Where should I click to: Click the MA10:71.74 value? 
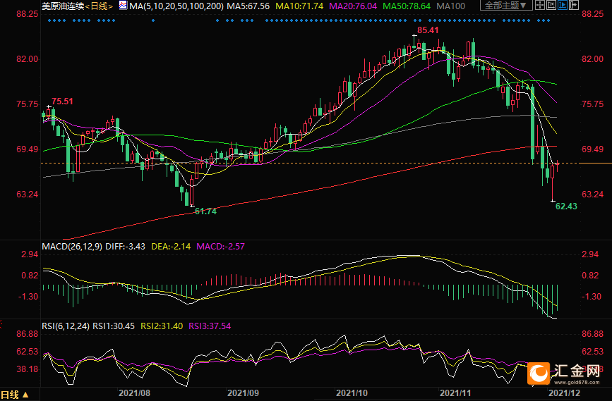299,6
